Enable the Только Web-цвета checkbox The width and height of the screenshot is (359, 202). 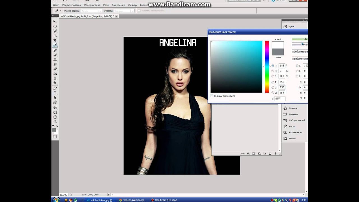(x=211, y=96)
